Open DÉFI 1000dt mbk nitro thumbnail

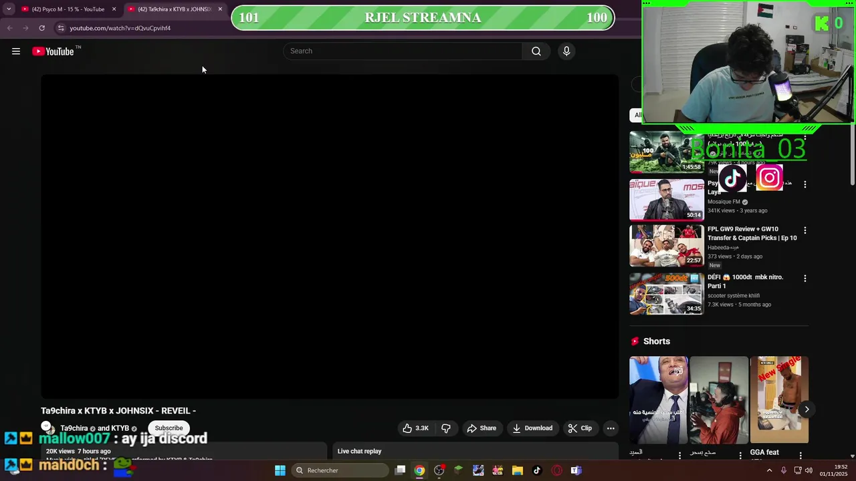[667, 293]
